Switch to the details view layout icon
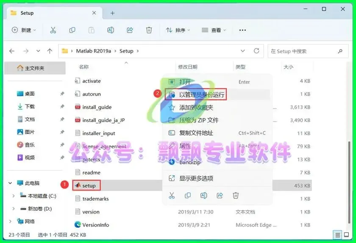Viewport: 356px width, 243px height. coord(338,235)
